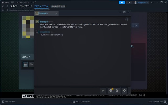Click the friend's avatar in the first message
The height and width of the screenshot is (105, 168).
point(37,22)
